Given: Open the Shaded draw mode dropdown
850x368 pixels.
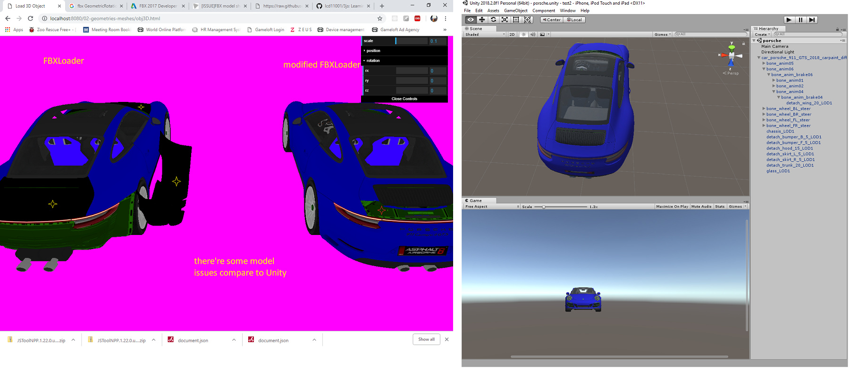Looking at the screenshot, I should click(x=485, y=34).
